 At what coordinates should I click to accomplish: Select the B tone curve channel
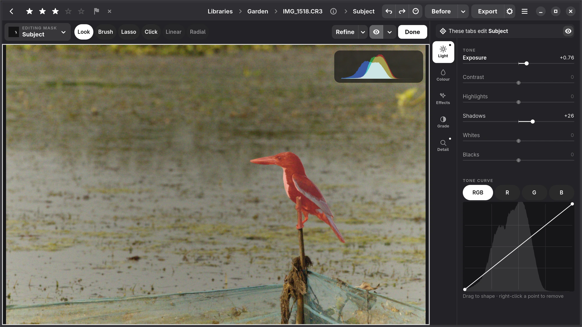coord(561,192)
